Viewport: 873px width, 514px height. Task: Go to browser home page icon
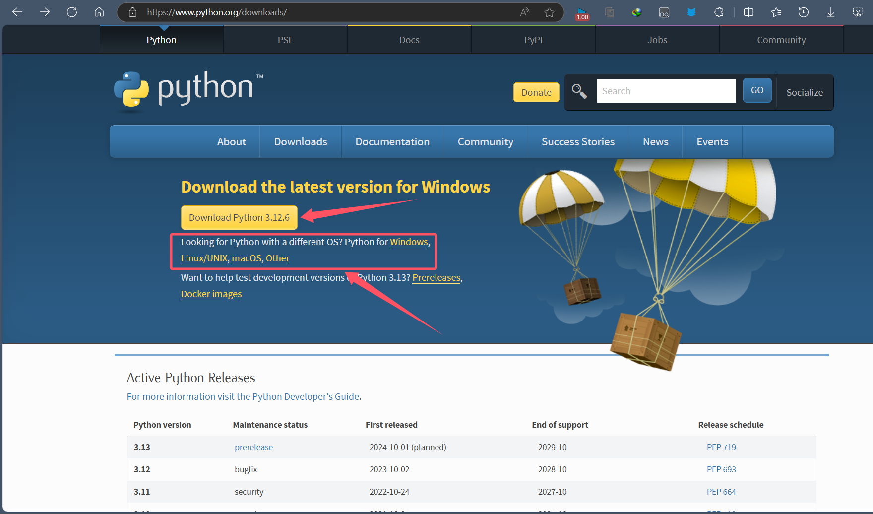pos(99,12)
